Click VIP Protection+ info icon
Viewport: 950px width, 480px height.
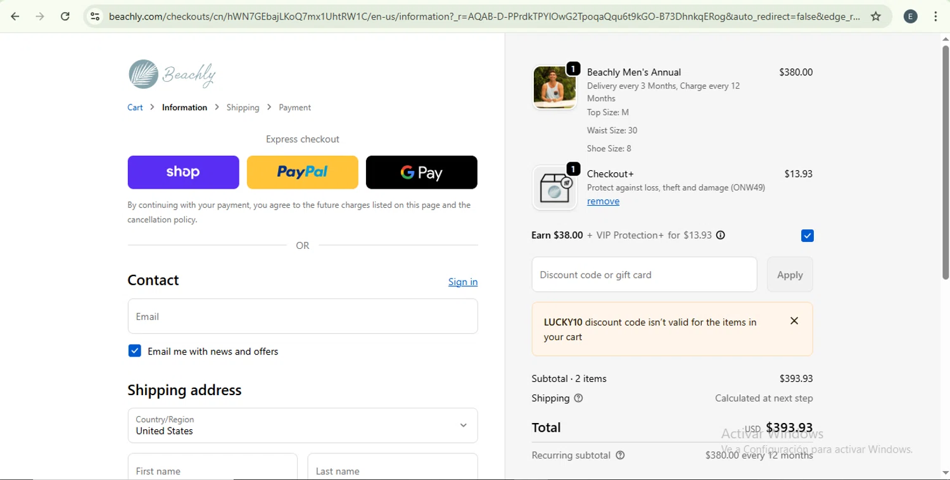[x=720, y=235]
